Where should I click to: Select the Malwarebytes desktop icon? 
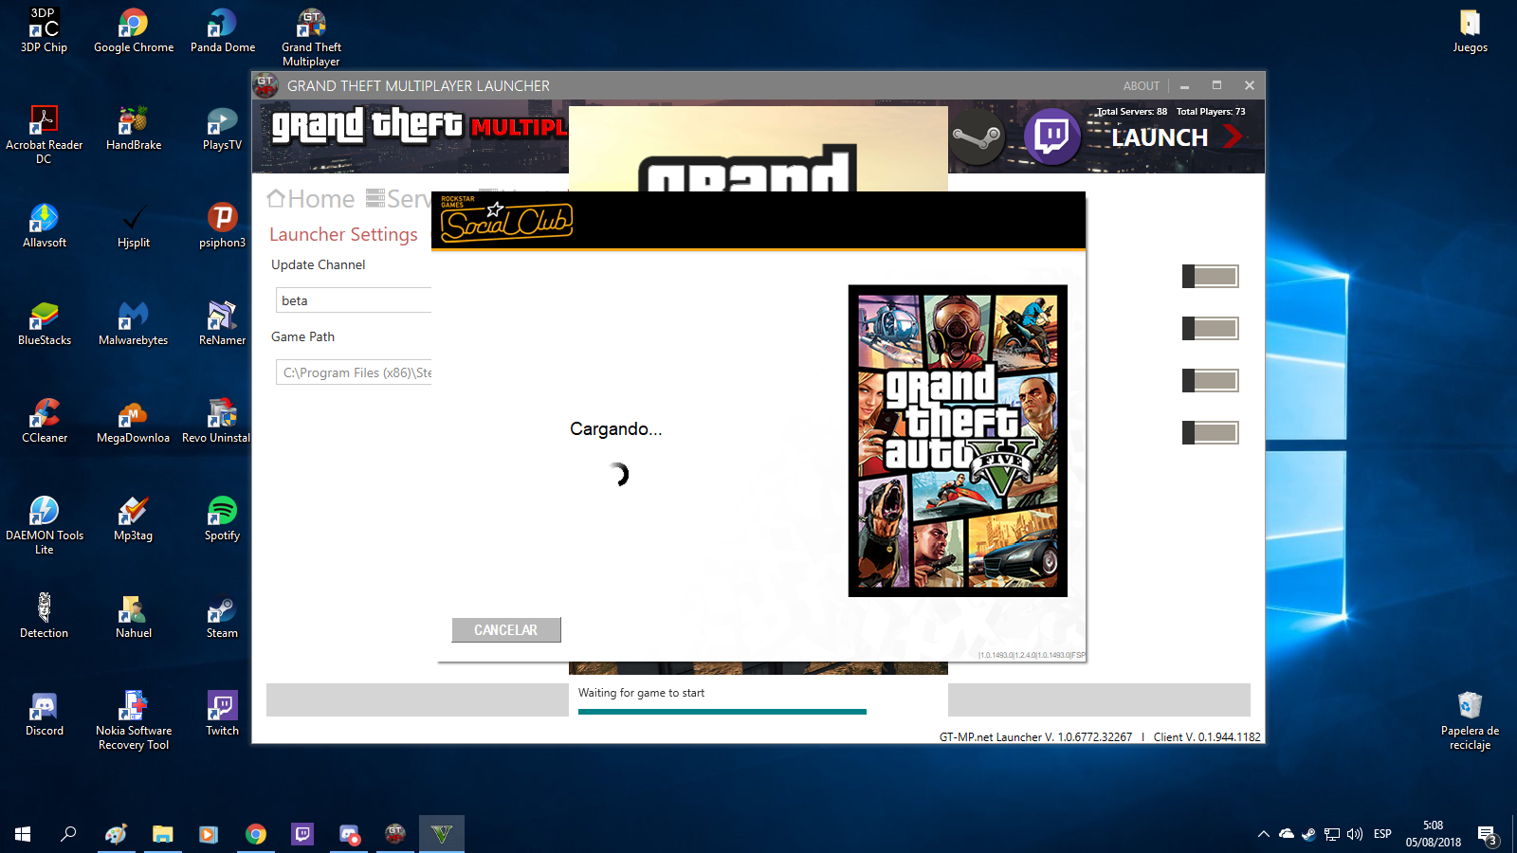tap(134, 323)
